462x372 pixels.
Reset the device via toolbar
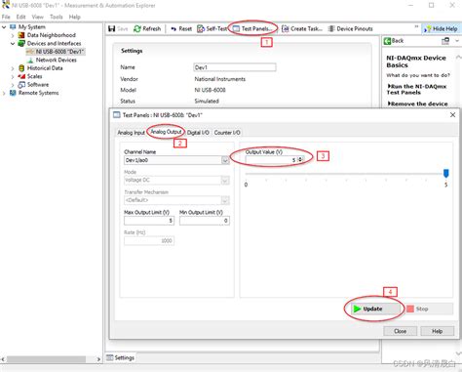(x=181, y=28)
